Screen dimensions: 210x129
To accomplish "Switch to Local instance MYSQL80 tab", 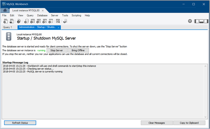I will [x=26, y=10].
